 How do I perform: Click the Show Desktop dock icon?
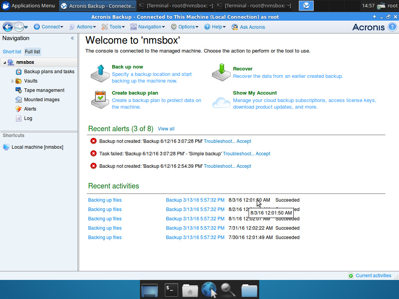coord(150,290)
